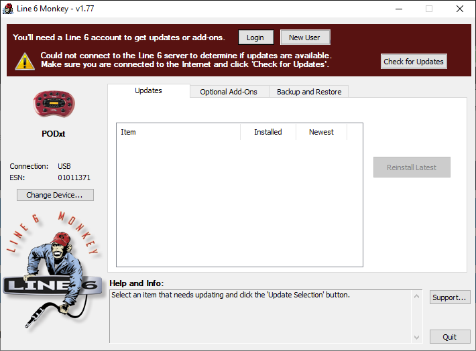Click the New User button
Viewport: 476px width, 351px height.
click(304, 38)
